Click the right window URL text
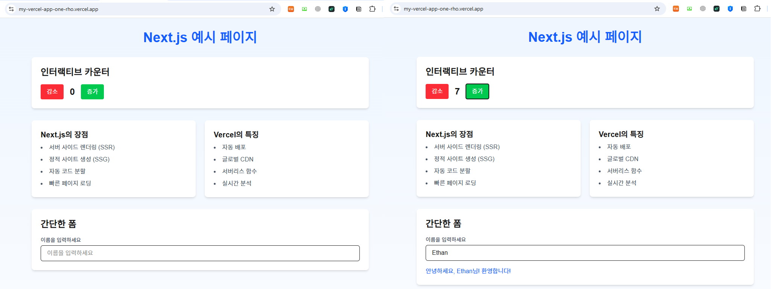This screenshot has height=289, width=773. pyautogui.click(x=443, y=9)
